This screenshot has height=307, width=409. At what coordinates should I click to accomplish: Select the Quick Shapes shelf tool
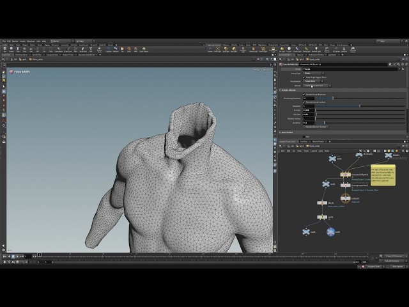pos(144,49)
